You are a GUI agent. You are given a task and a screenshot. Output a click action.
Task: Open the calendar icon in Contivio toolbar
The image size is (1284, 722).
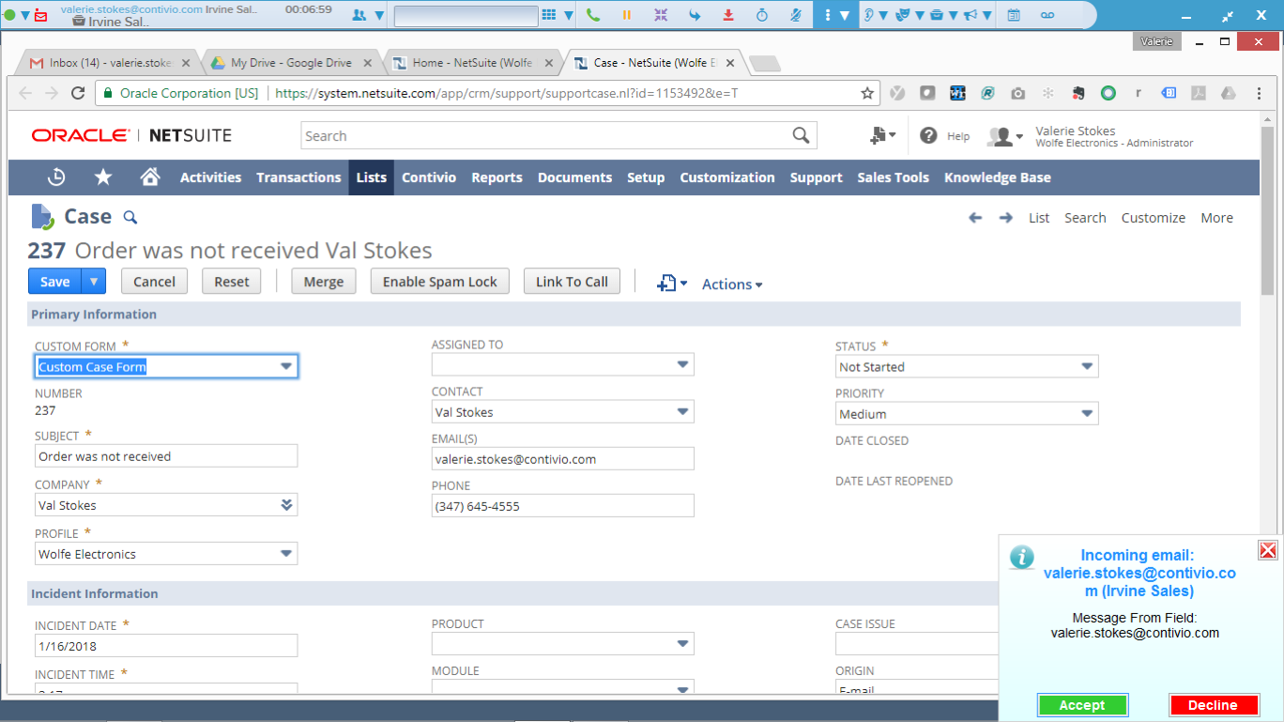(1012, 14)
